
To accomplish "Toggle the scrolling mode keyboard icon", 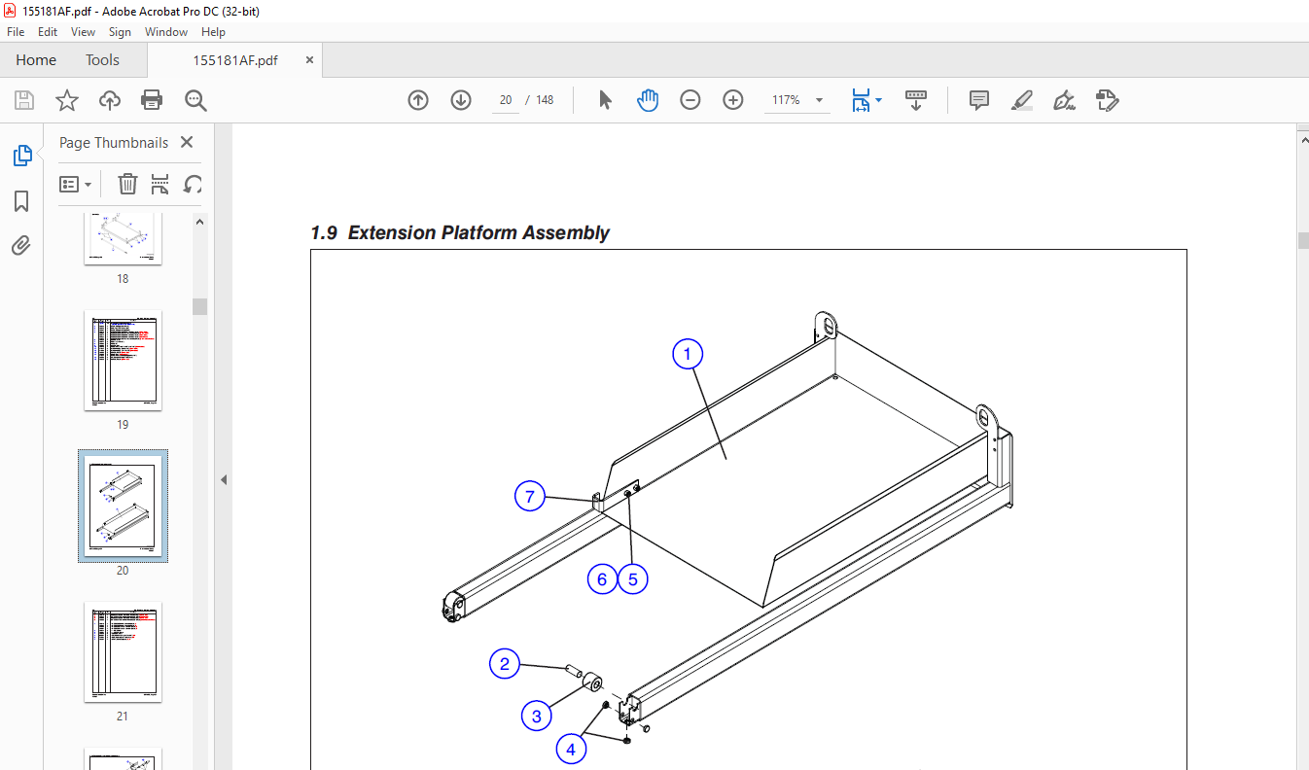I will pyautogui.click(x=916, y=100).
